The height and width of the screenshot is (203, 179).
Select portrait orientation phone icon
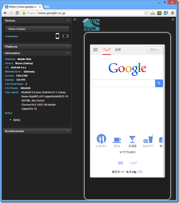pyautogui.click(x=58, y=36)
